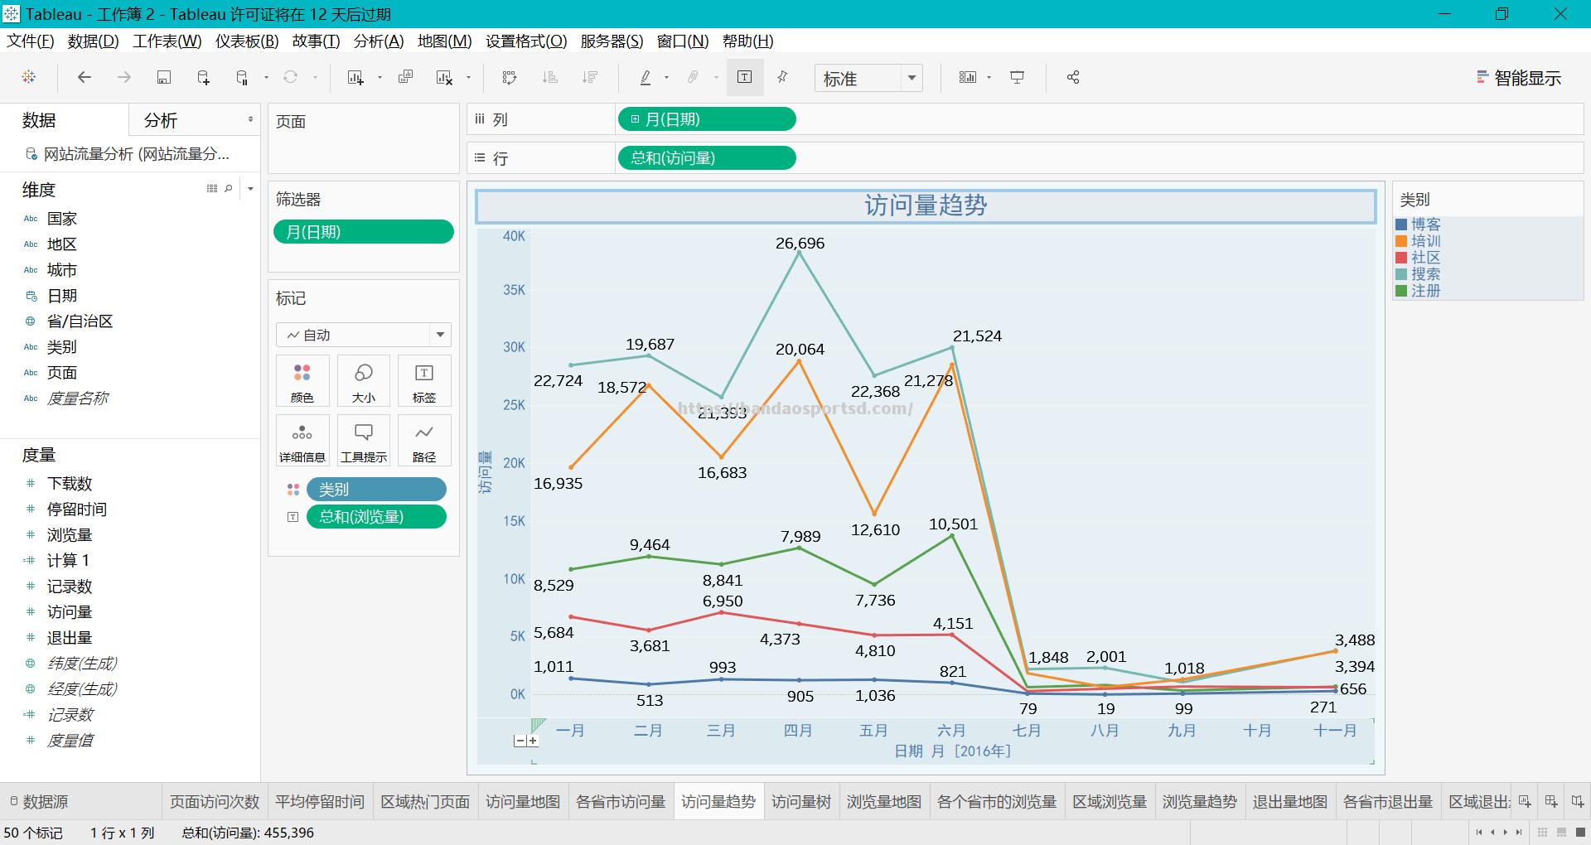Open the 工作表(W) menu
1591x845 pixels.
tap(167, 41)
